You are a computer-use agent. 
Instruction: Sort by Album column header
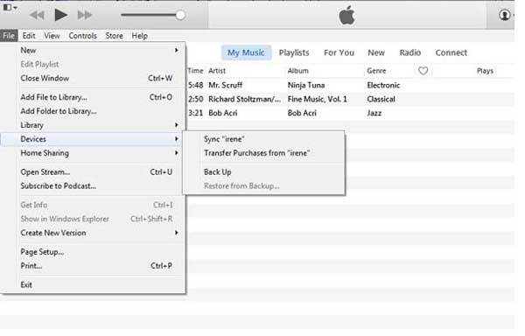(298, 71)
